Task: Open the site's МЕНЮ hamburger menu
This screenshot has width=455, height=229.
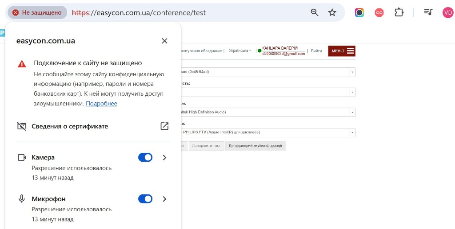Action: 342,51
